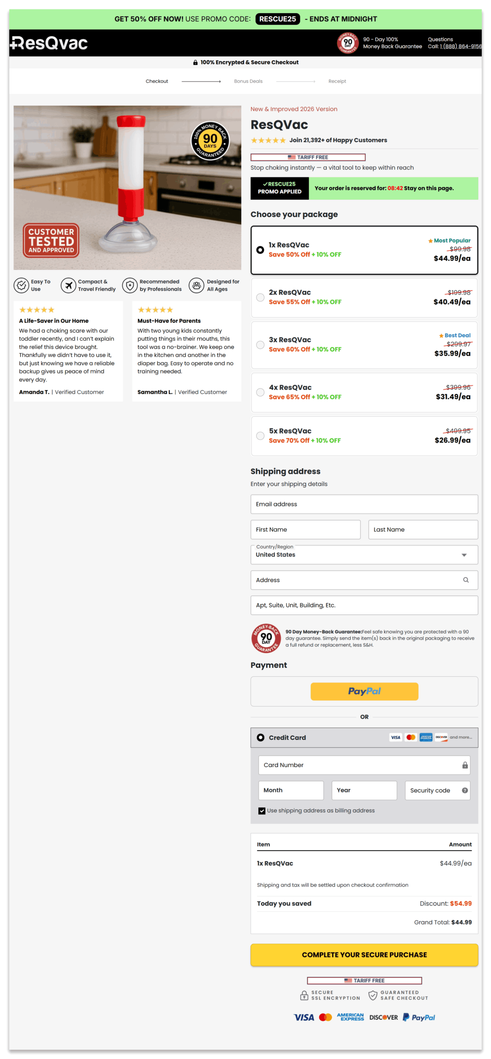
Task: Click the 90-day guarantee badge in header
Action: click(x=348, y=43)
